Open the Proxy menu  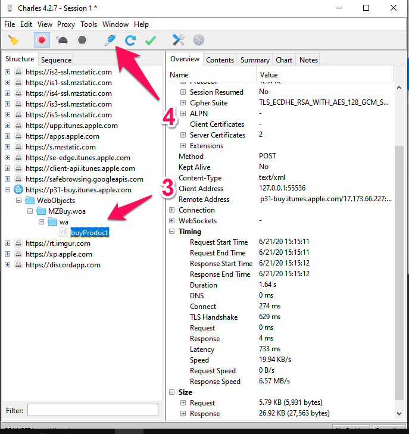(x=65, y=24)
